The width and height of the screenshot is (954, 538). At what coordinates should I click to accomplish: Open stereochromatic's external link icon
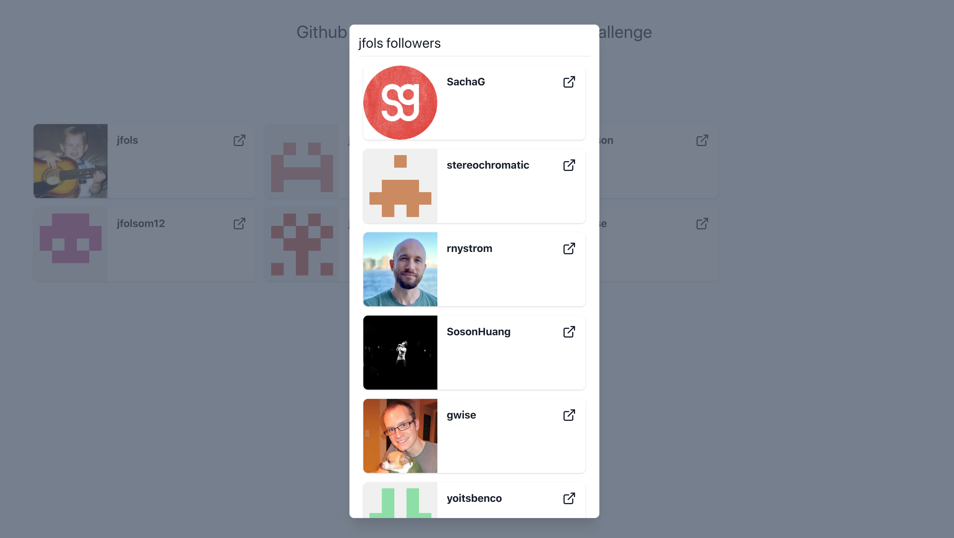pyautogui.click(x=569, y=165)
